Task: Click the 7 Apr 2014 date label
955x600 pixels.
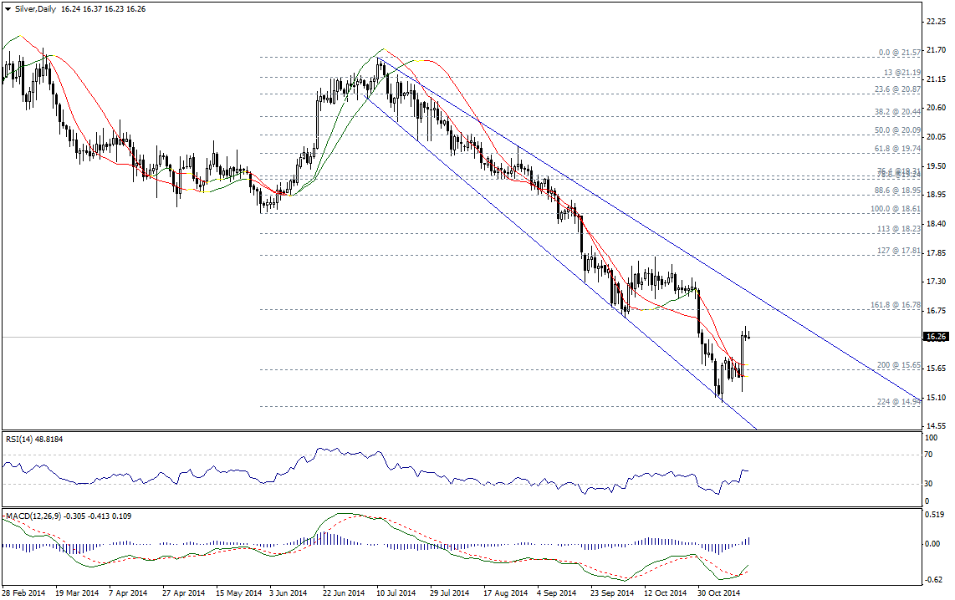Action: coord(128,592)
